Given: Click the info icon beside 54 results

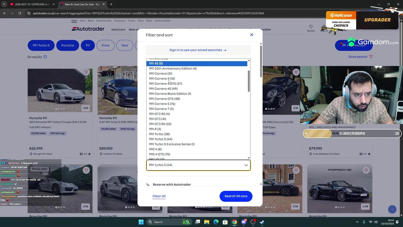Looking at the screenshot, I should (x=45, y=57).
